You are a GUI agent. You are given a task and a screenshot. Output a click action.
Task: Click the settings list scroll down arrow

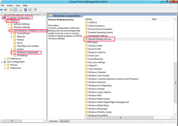pyautogui.click(x=175, y=115)
